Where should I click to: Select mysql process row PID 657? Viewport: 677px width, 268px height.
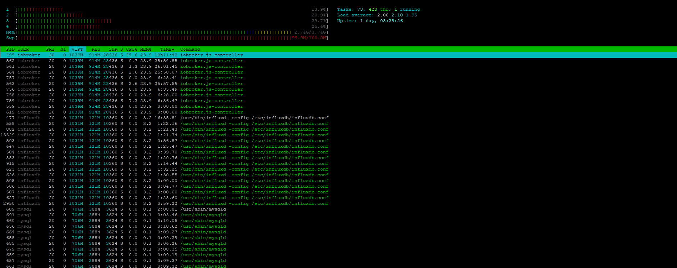(x=338, y=261)
